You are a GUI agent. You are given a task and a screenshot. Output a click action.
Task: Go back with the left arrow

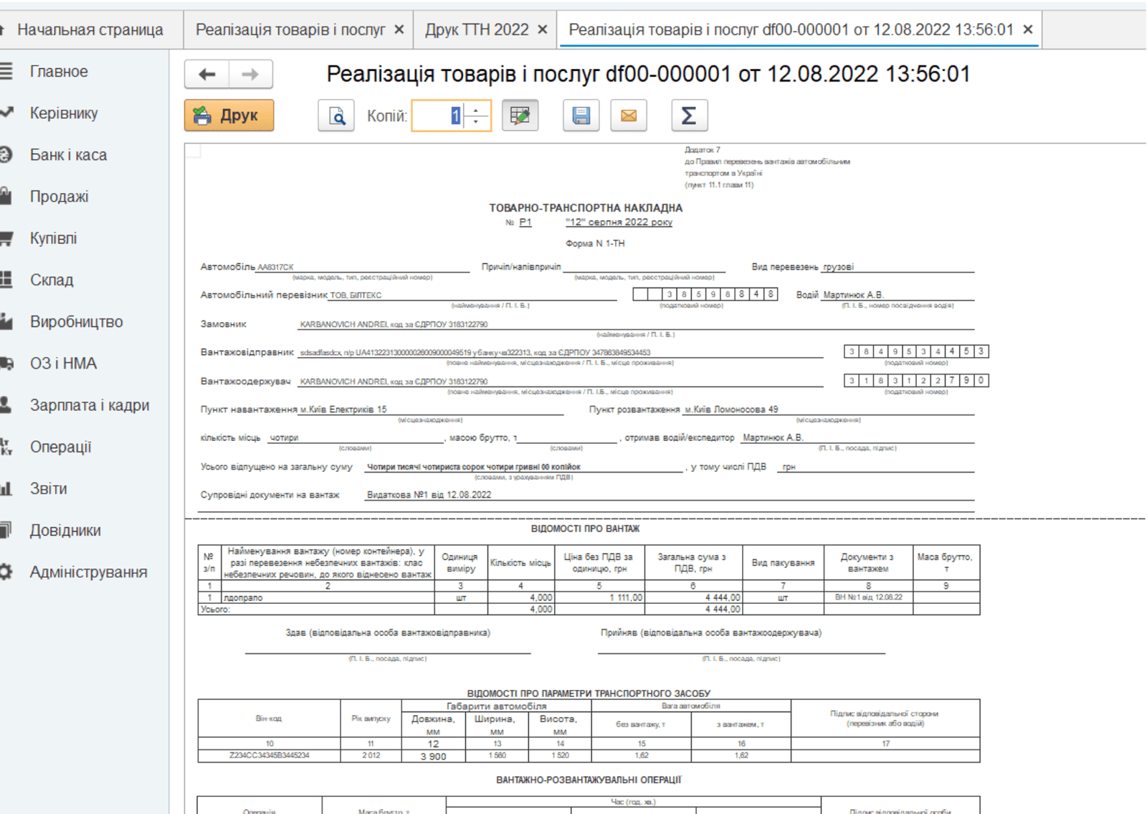pos(207,75)
